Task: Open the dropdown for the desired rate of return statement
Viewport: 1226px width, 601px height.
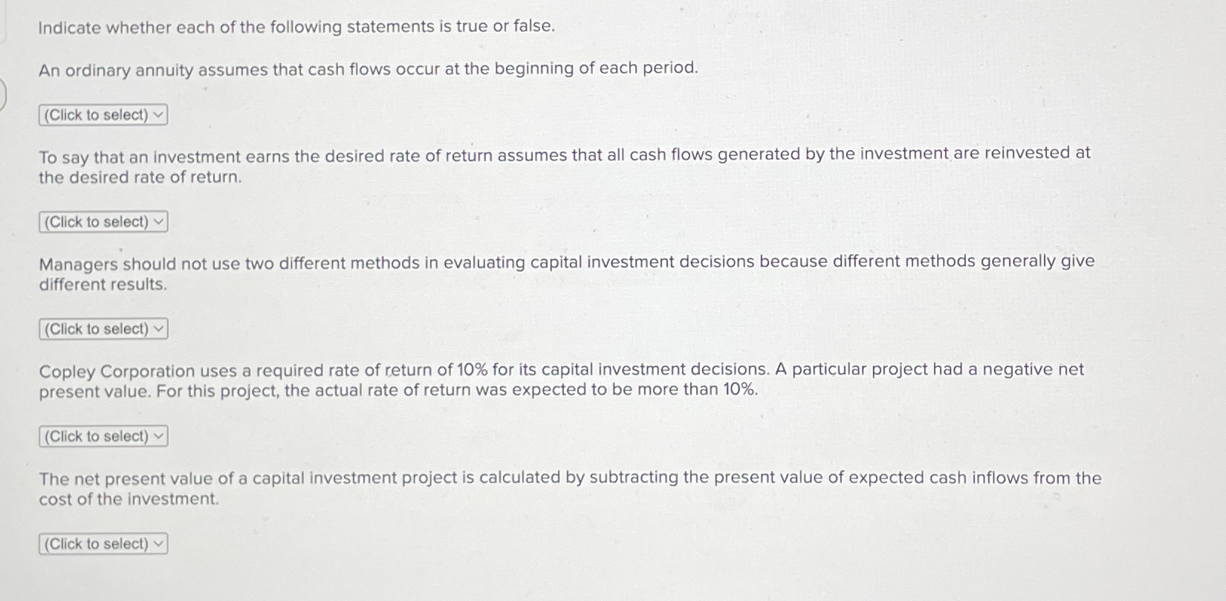Action: [x=102, y=221]
